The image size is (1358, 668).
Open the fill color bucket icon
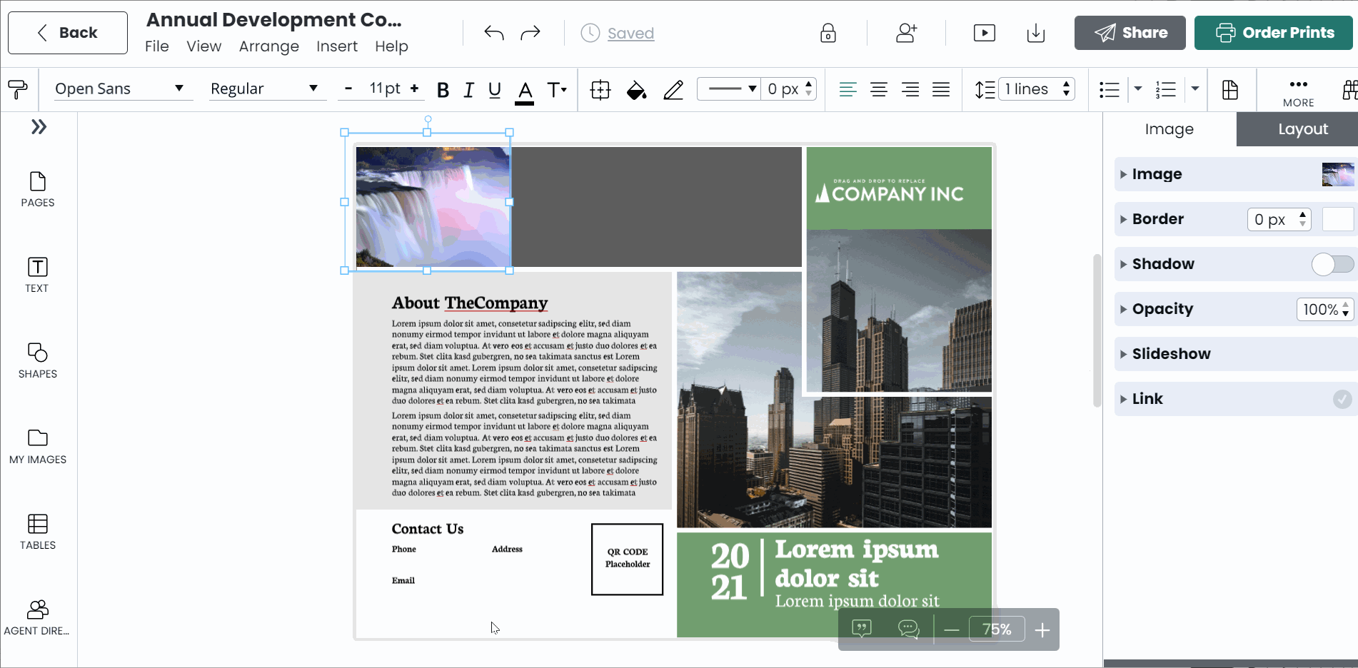tap(636, 90)
